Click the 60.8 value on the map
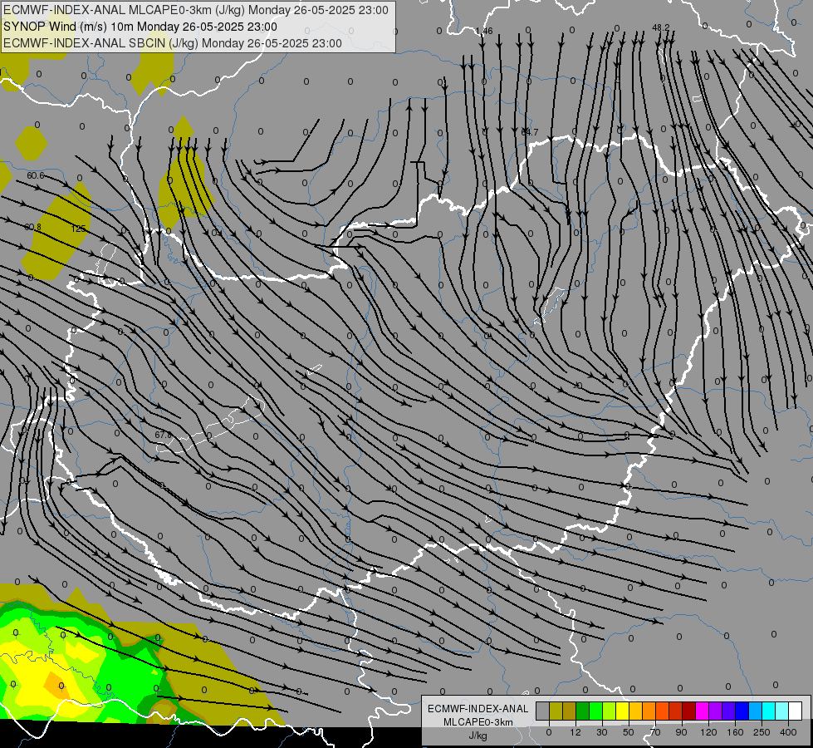813x748 pixels. 32,228
